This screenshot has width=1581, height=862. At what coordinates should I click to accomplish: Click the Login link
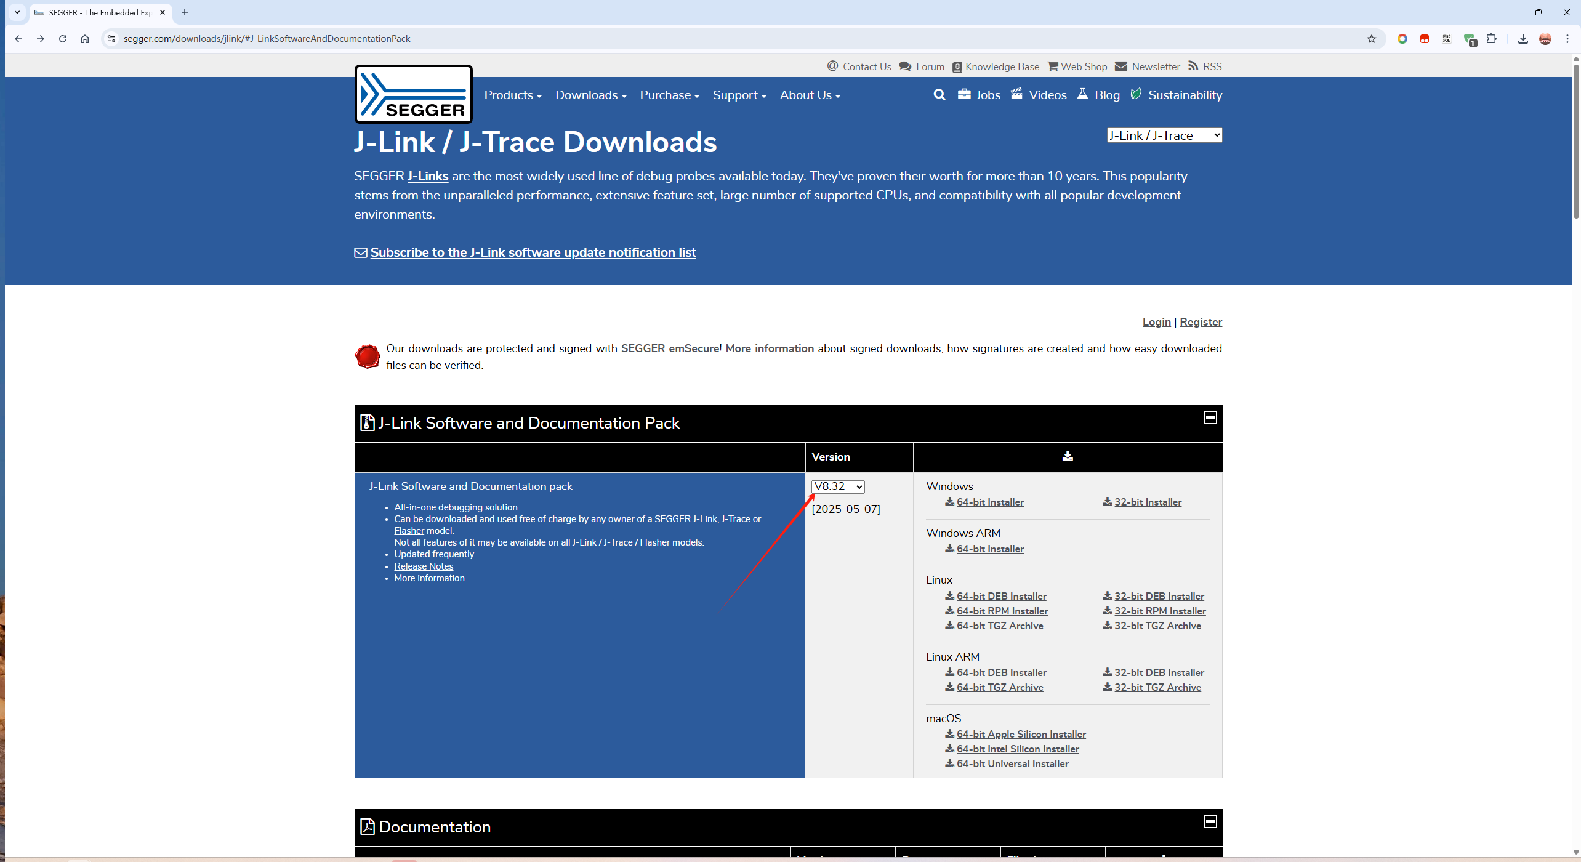[1156, 322]
